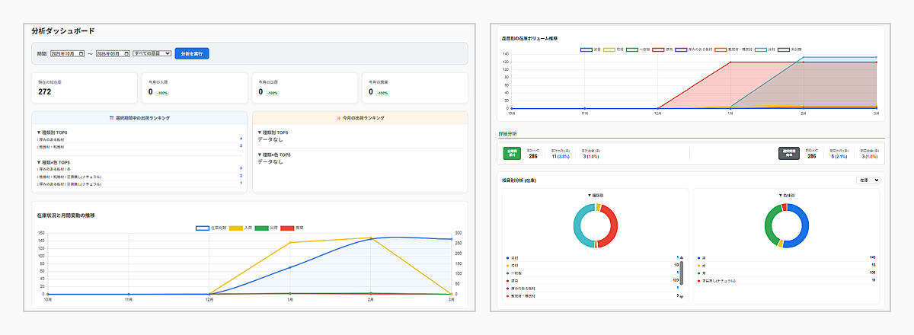Select the 選択期間中の出荷ランキング header tab
914x335 pixels.
point(139,118)
